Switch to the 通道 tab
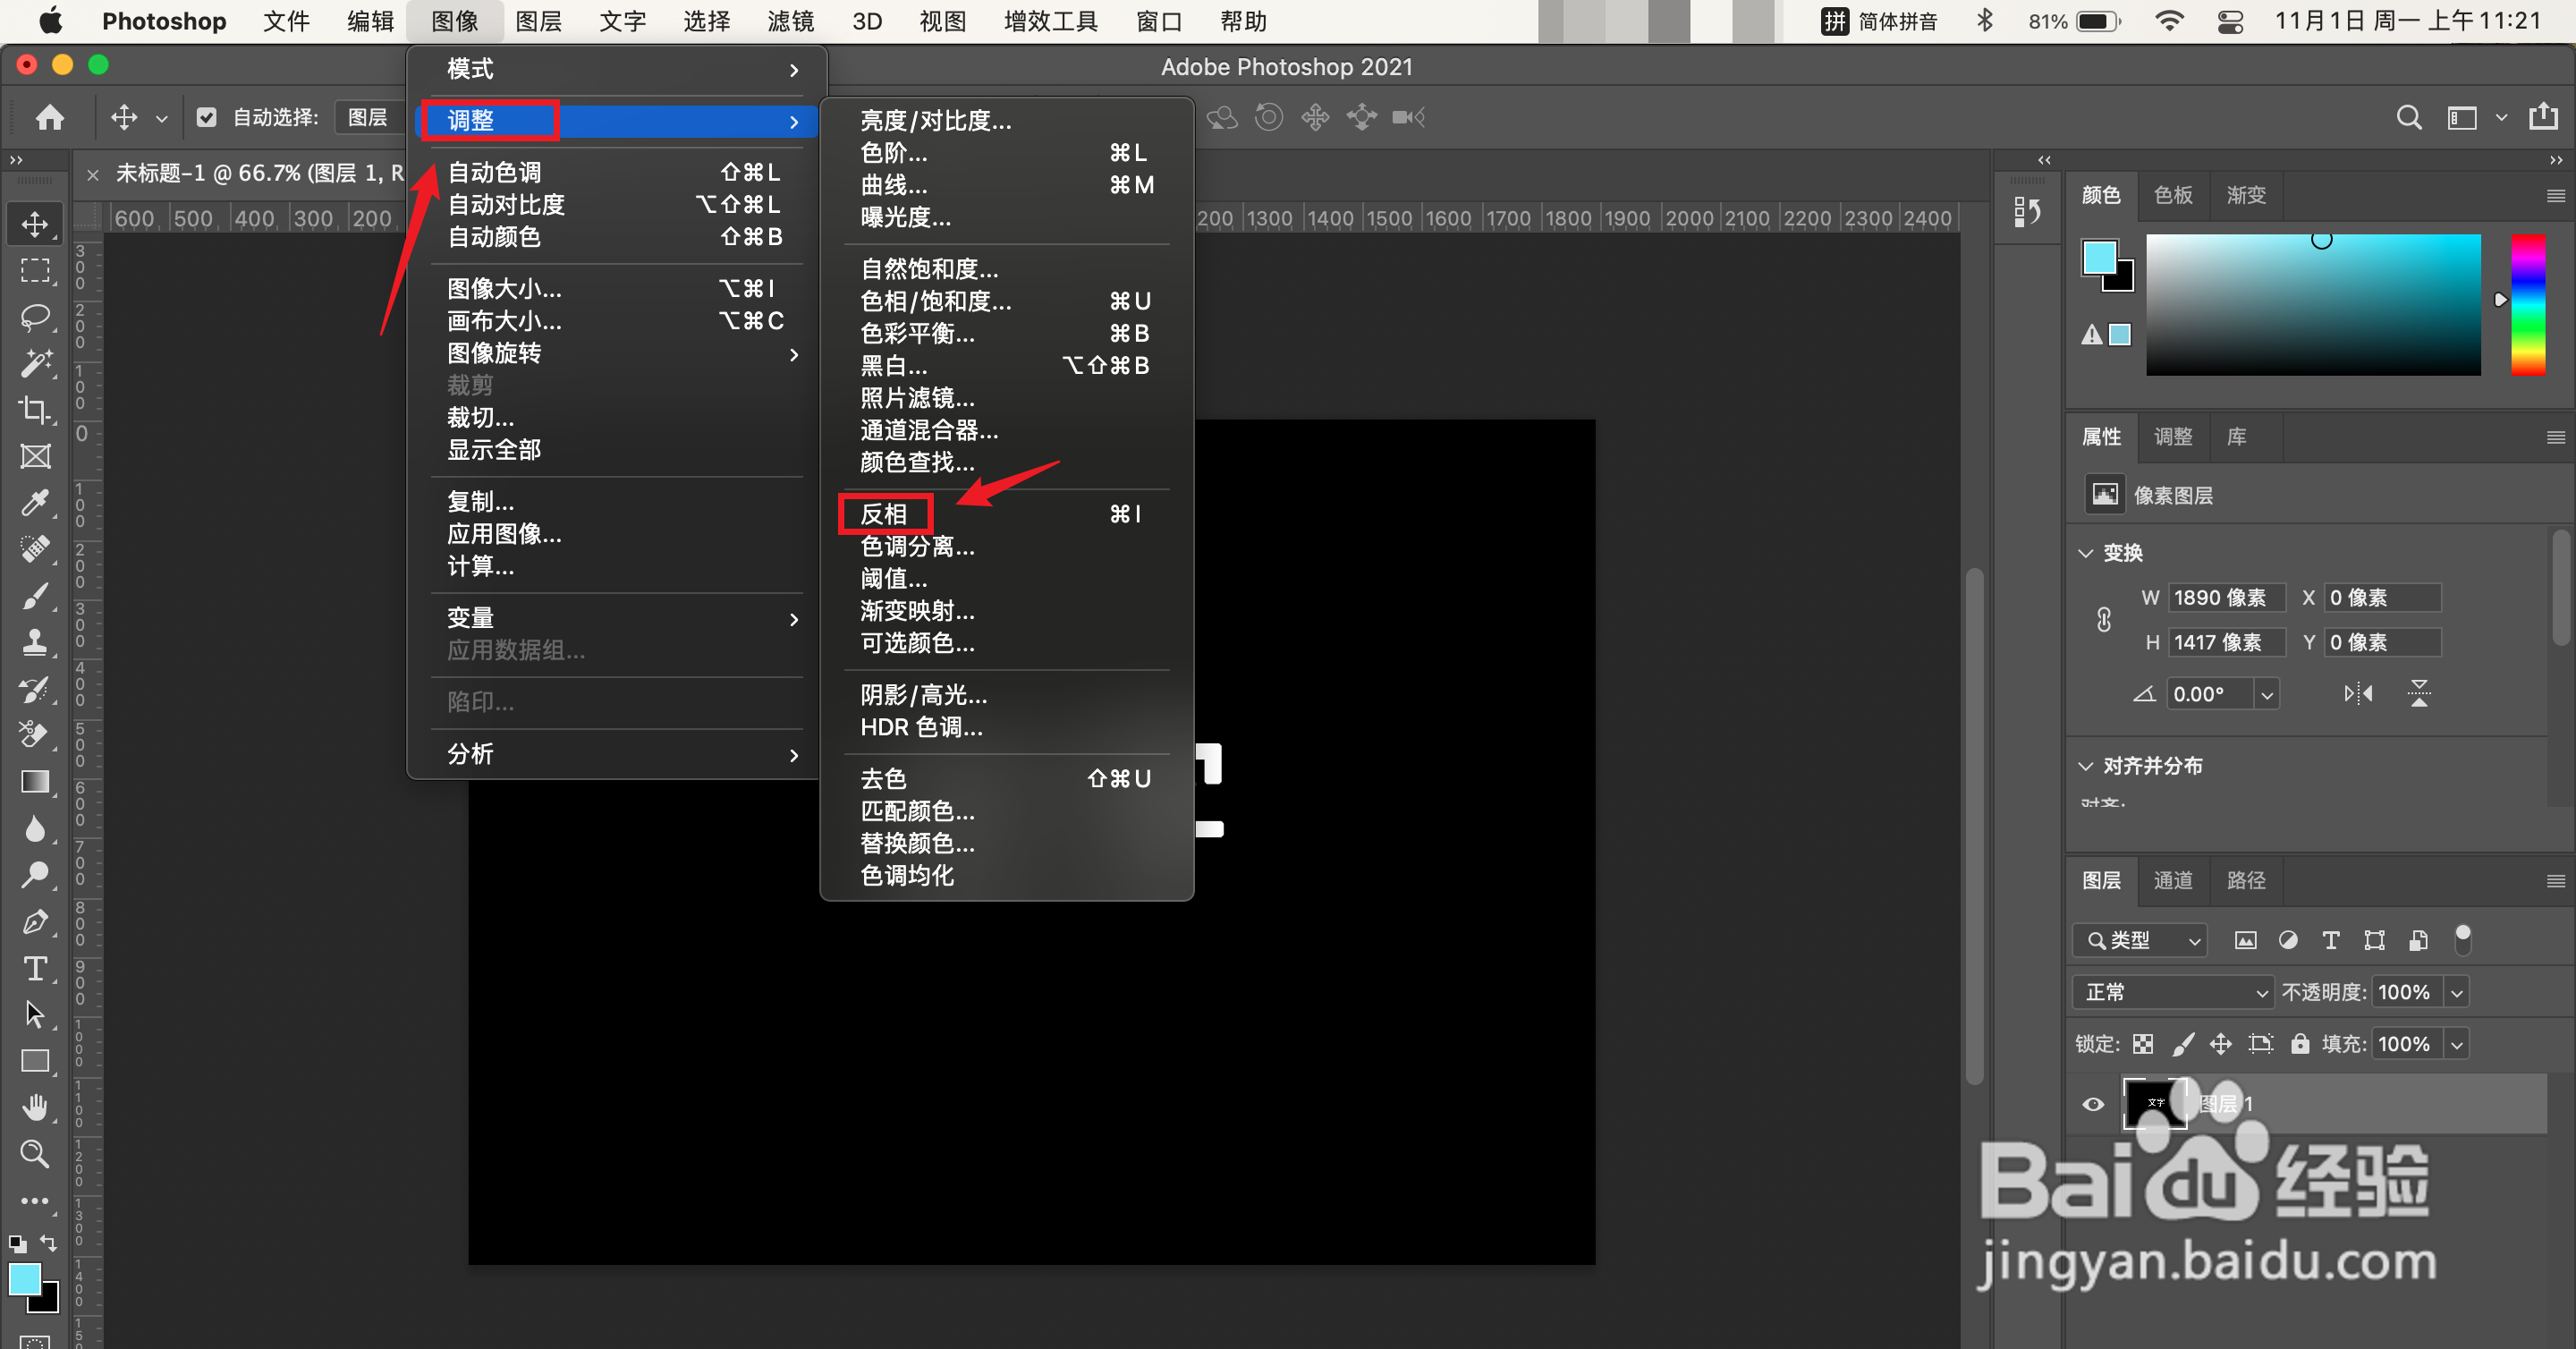The height and width of the screenshot is (1349, 2576). pos(2173,880)
